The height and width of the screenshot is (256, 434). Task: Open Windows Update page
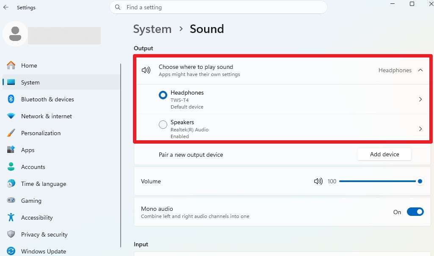[x=61, y=251]
